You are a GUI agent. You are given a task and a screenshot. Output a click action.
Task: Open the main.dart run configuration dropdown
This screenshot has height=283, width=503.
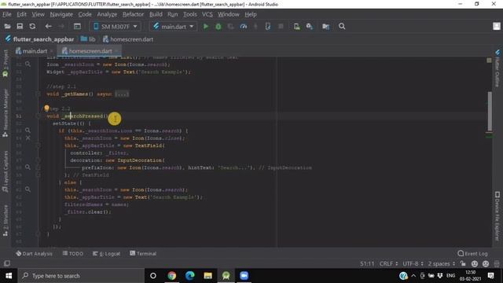(173, 26)
